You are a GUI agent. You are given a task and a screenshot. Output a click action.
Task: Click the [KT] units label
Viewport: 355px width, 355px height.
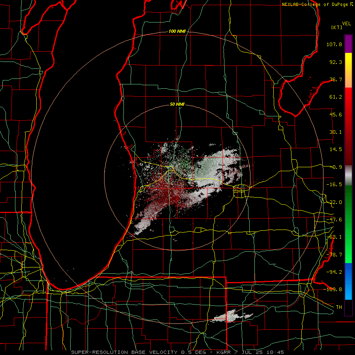[x=337, y=27]
